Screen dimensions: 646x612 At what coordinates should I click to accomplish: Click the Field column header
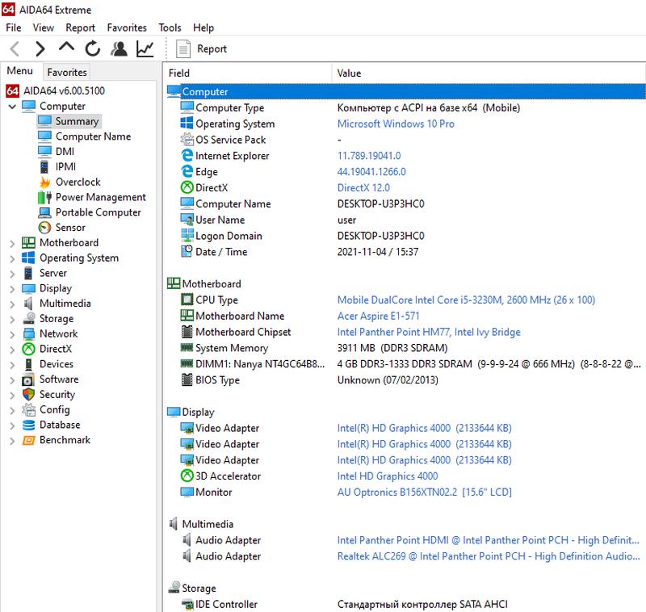point(179,73)
